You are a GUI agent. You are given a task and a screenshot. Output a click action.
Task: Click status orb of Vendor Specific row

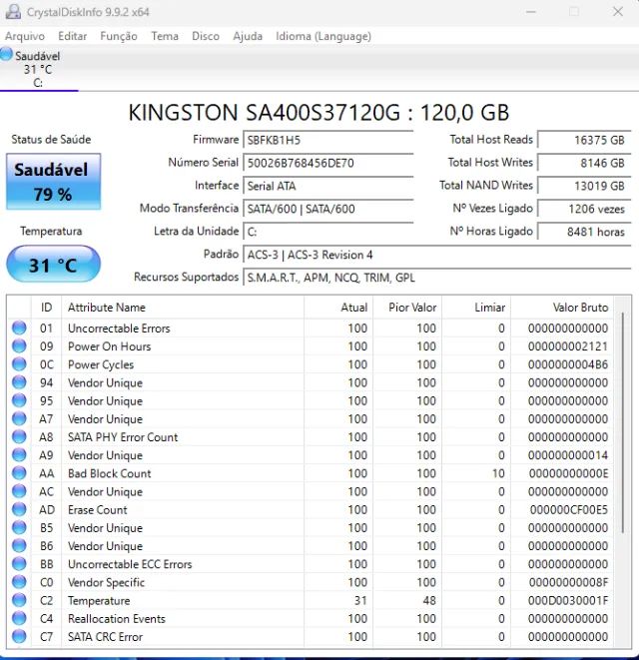click(x=19, y=582)
